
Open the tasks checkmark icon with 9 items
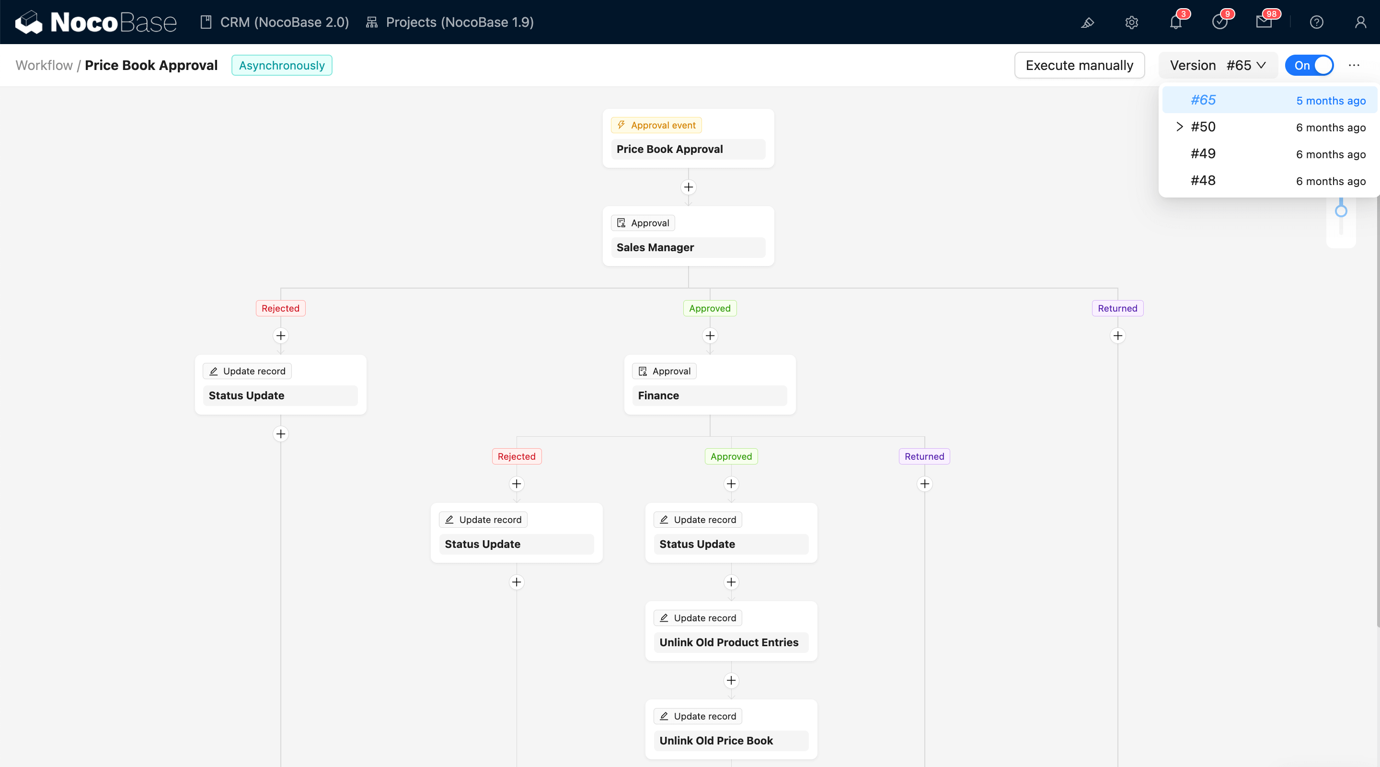tap(1220, 23)
